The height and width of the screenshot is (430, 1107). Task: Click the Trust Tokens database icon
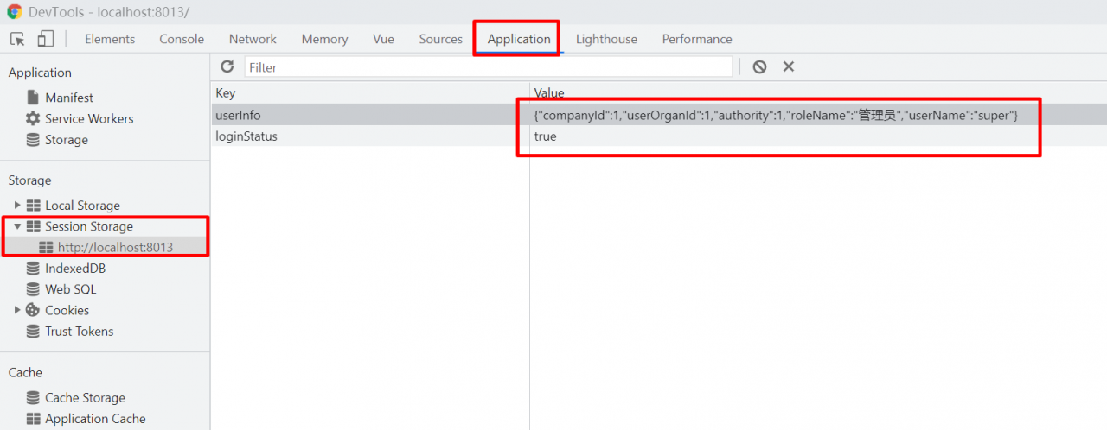coord(33,332)
